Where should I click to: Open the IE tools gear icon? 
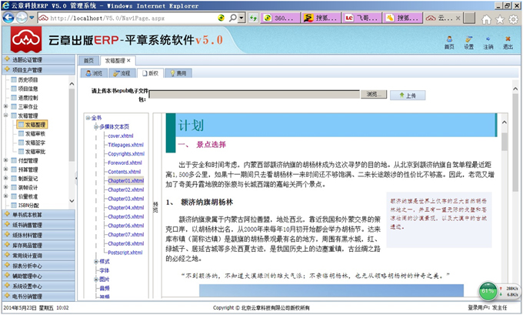coord(513,19)
